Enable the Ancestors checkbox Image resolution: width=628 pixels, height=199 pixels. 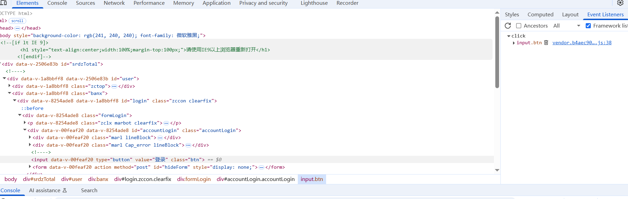coord(519,26)
